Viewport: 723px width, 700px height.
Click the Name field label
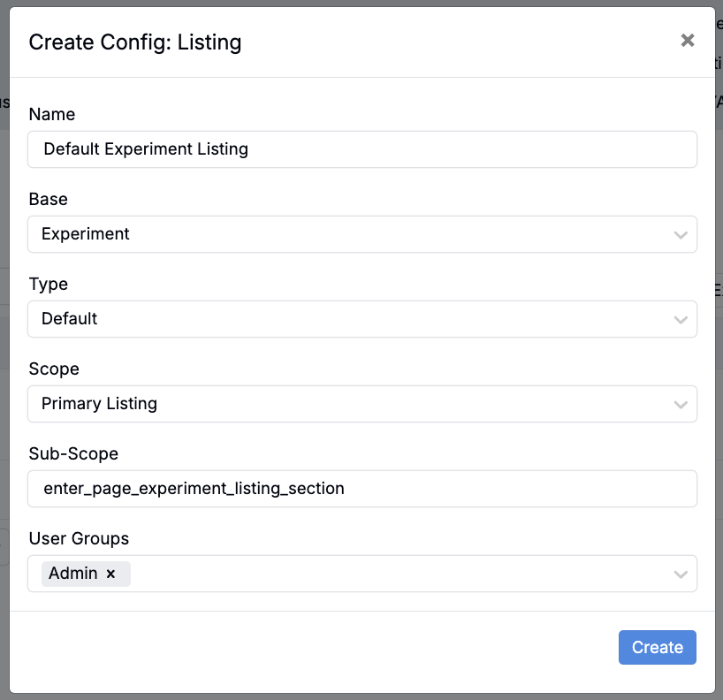point(52,114)
